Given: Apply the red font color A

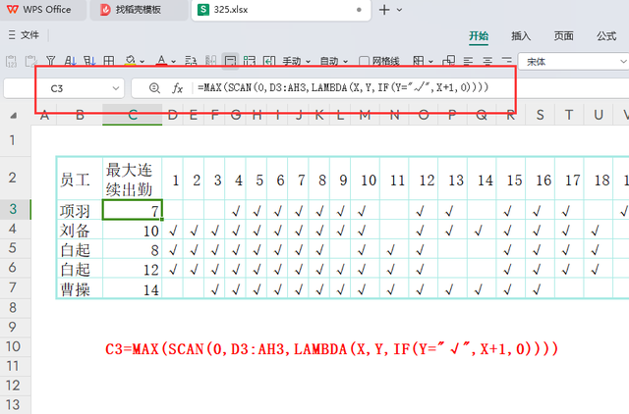Looking at the screenshot, I should click(x=161, y=61).
